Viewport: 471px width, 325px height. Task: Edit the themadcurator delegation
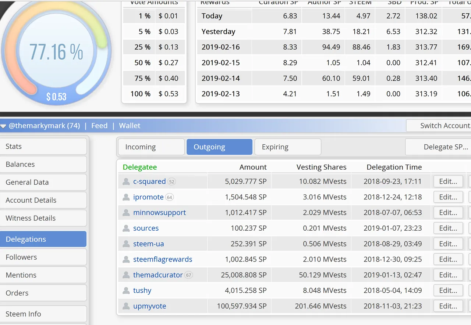[x=448, y=275]
